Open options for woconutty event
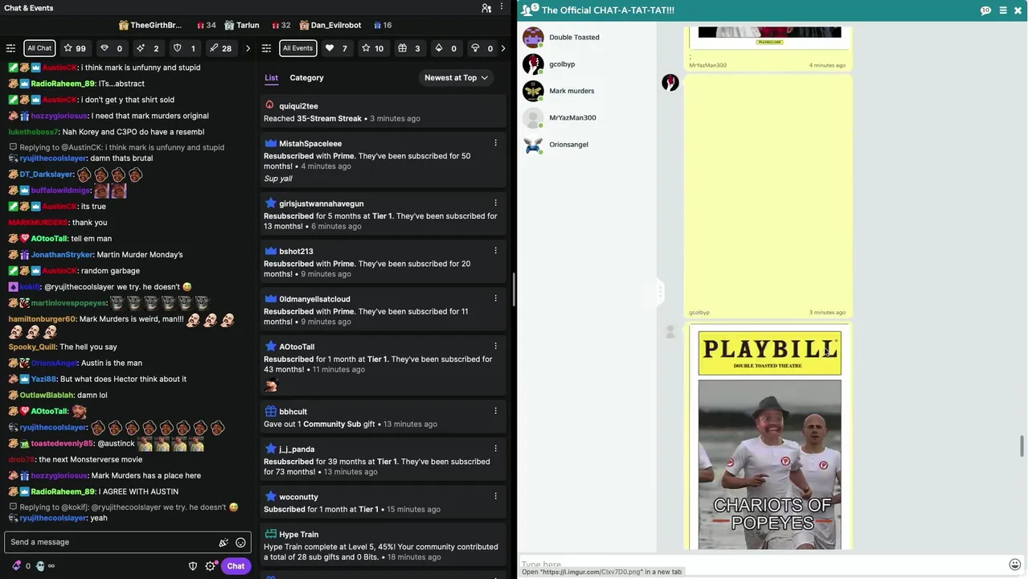This screenshot has height=579, width=1029. pos(495,497)
